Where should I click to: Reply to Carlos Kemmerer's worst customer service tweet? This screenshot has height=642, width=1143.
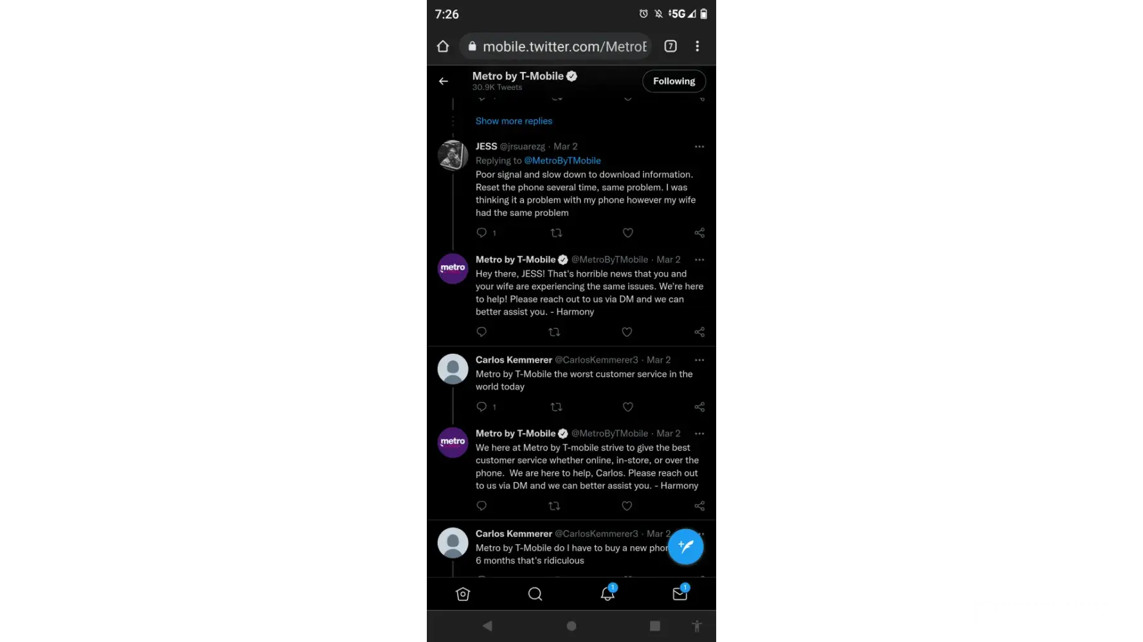coord(482,407)
